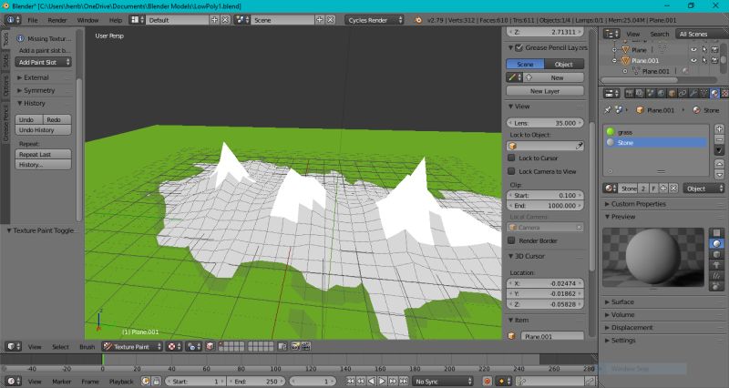Image resolution: width=729 pixels, height=388 pixels.
Task: Click the Undo button
Action: click(29, 119)
